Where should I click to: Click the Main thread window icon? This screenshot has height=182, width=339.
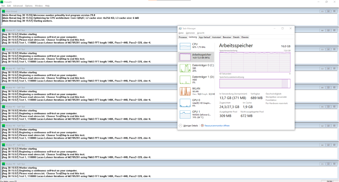coord(3,11)
